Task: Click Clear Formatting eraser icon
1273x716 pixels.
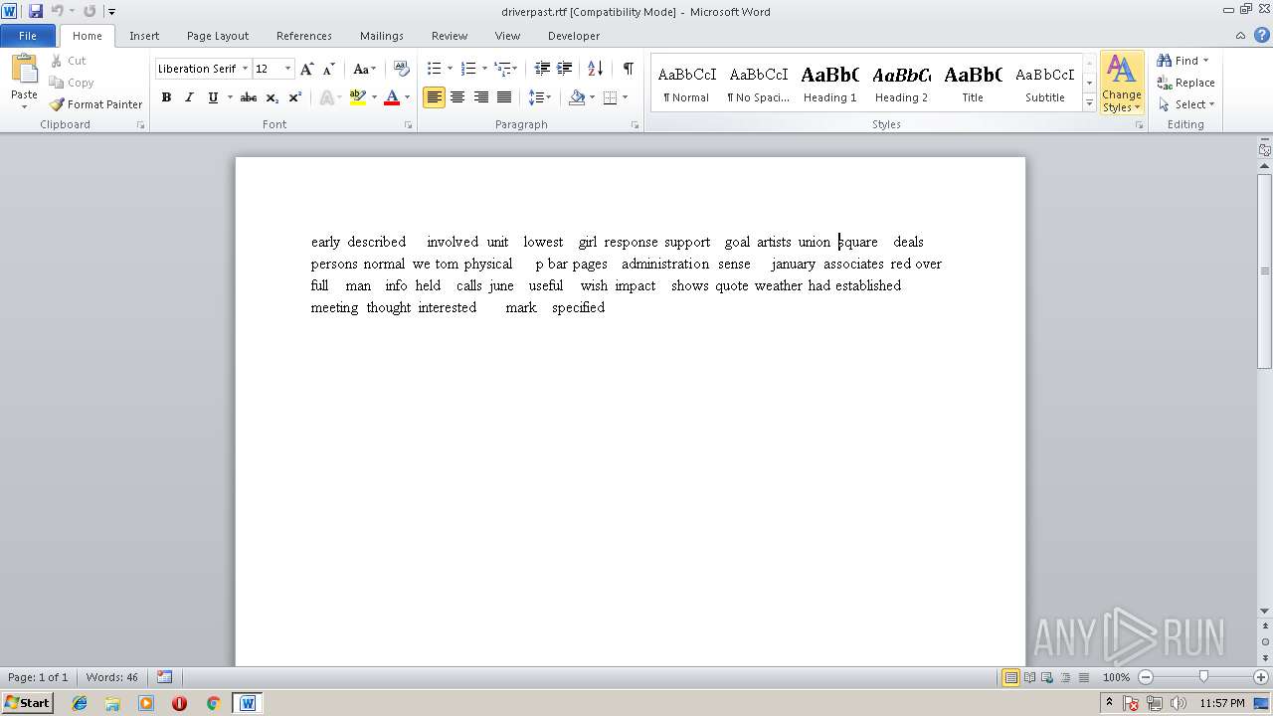Action: point(402,69)
